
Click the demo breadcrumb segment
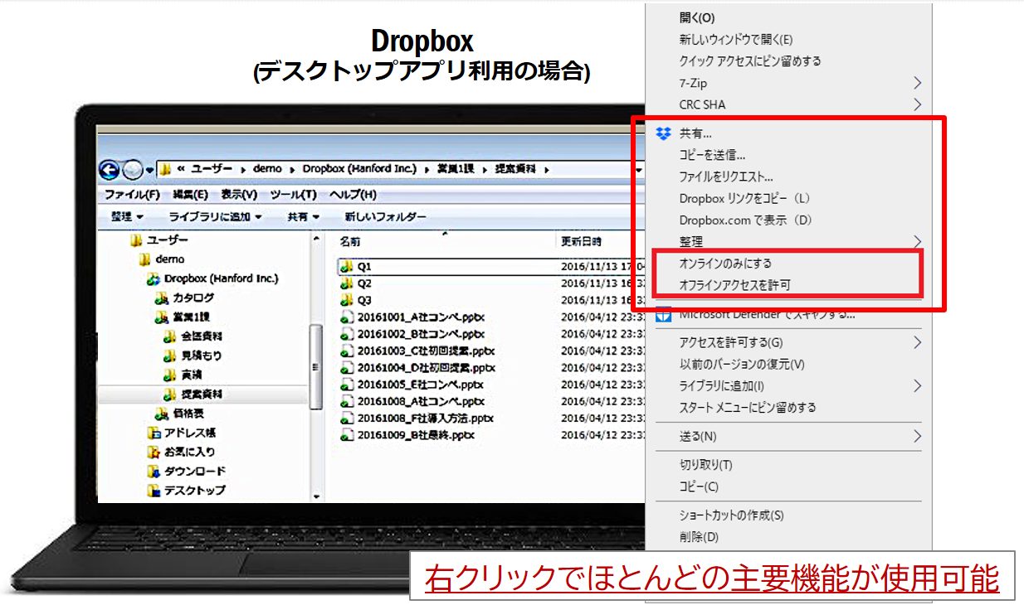[266, 169]
